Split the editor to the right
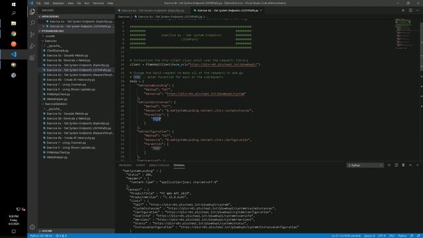 click(410, 11)
